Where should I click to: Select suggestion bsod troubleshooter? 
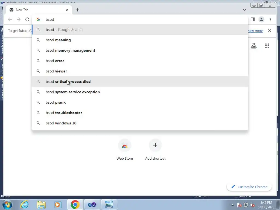[x=140, y=113]
